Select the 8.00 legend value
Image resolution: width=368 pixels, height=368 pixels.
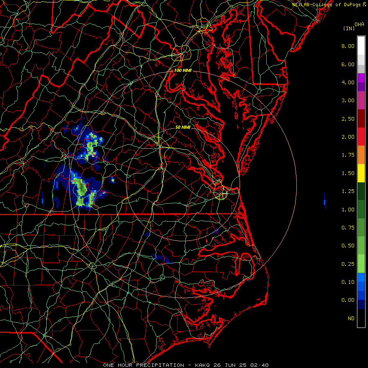[348, 46]
